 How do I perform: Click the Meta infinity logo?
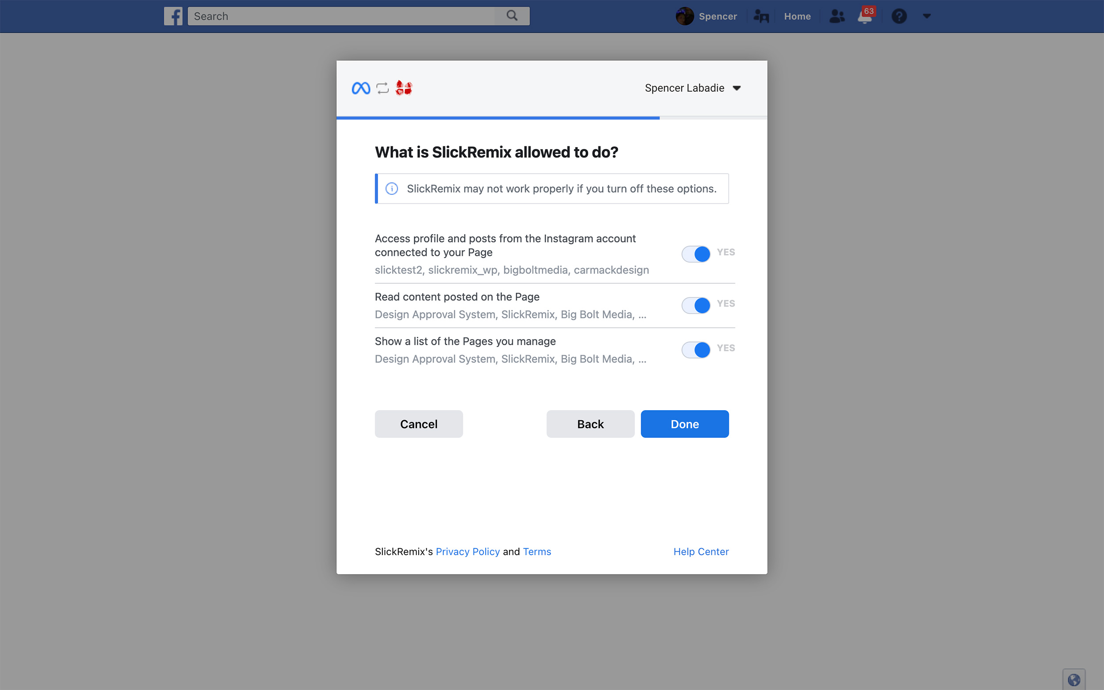(360, 88)
